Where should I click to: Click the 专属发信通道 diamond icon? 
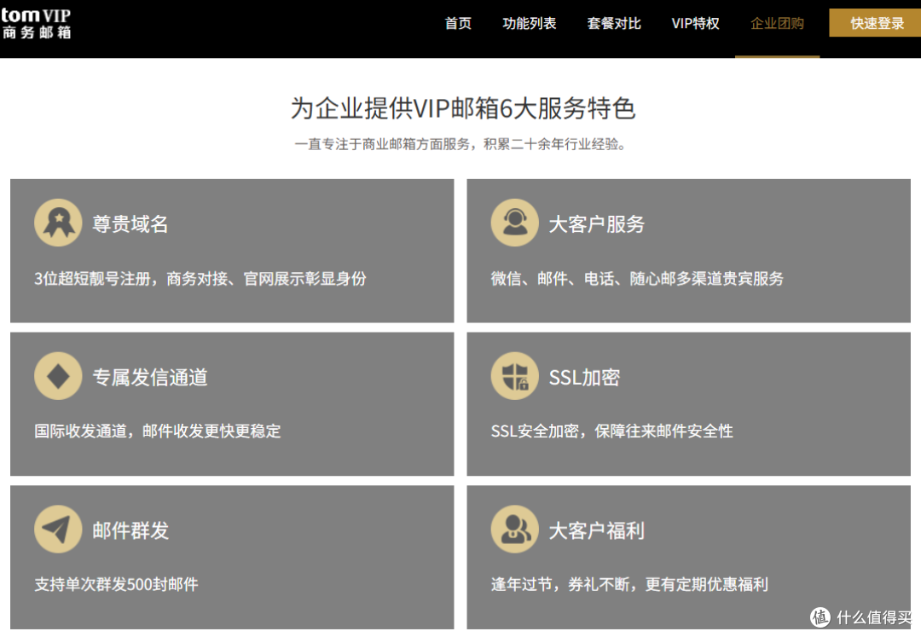[x=58, y=376]
